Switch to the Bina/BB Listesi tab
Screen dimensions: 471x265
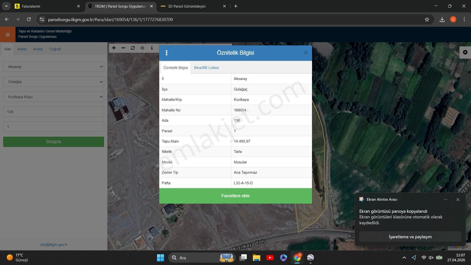206,68
